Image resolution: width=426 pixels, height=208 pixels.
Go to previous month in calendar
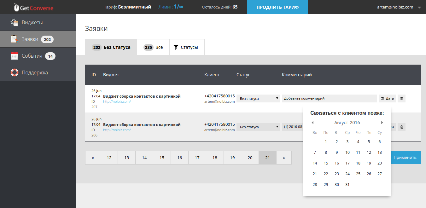pyautogui.click(x=312, y=123)
